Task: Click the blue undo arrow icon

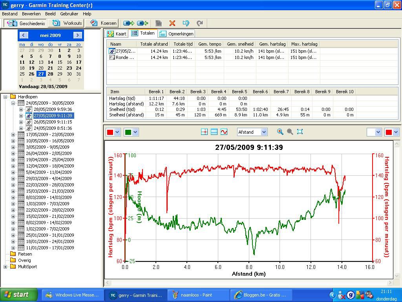Action: click(x=186, y=23)
